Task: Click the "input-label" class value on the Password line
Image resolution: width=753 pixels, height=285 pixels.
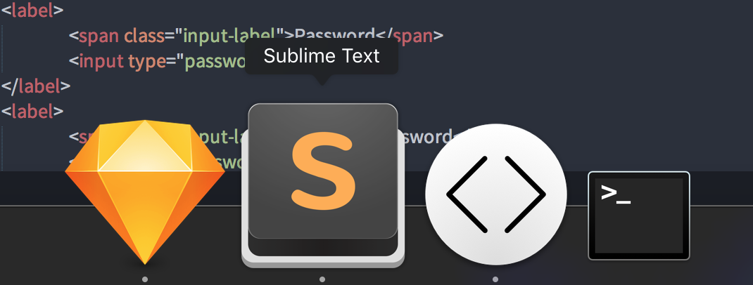Action: 231,35
